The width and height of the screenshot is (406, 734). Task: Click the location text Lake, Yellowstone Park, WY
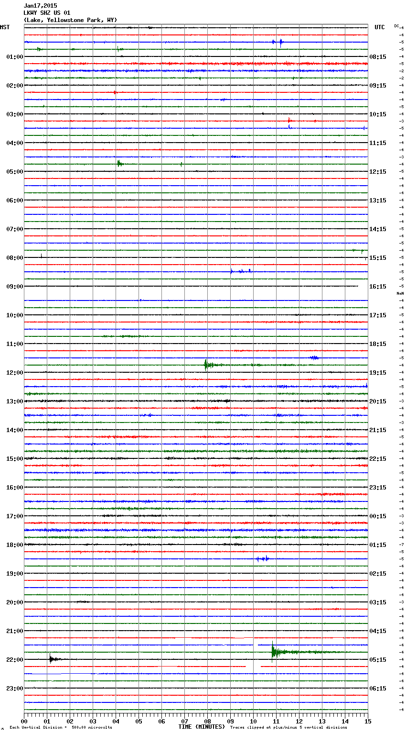tap(70, 20)
